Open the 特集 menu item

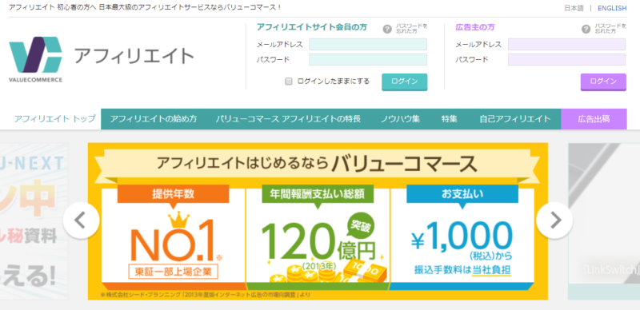[449, 119]
